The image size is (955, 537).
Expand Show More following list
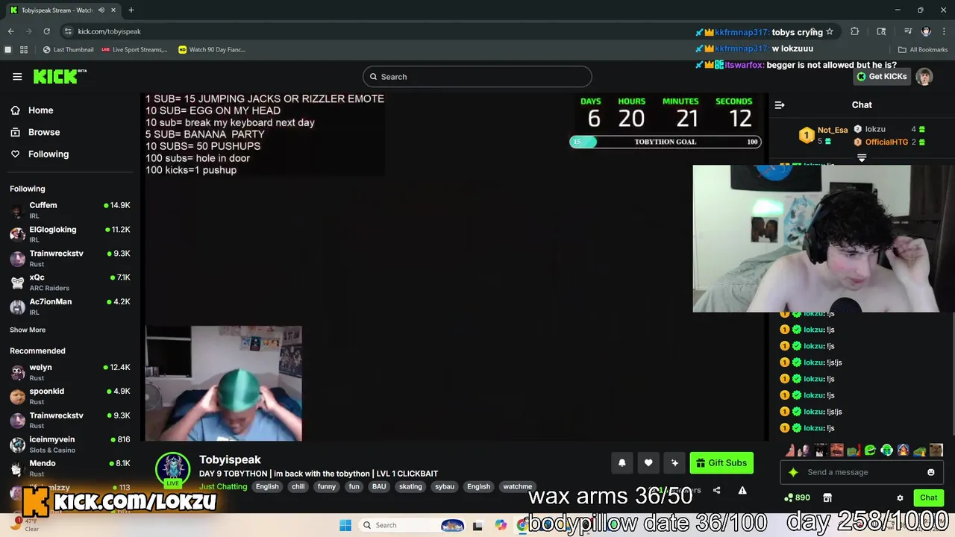(28, 330)
